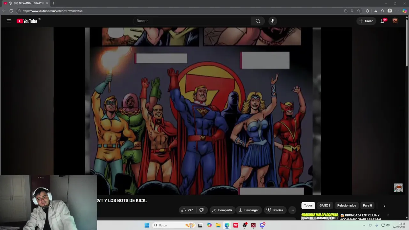Dislike the video with thumbs down
Viewport: 409px width, 230px height.
click(x=201, y=210)
